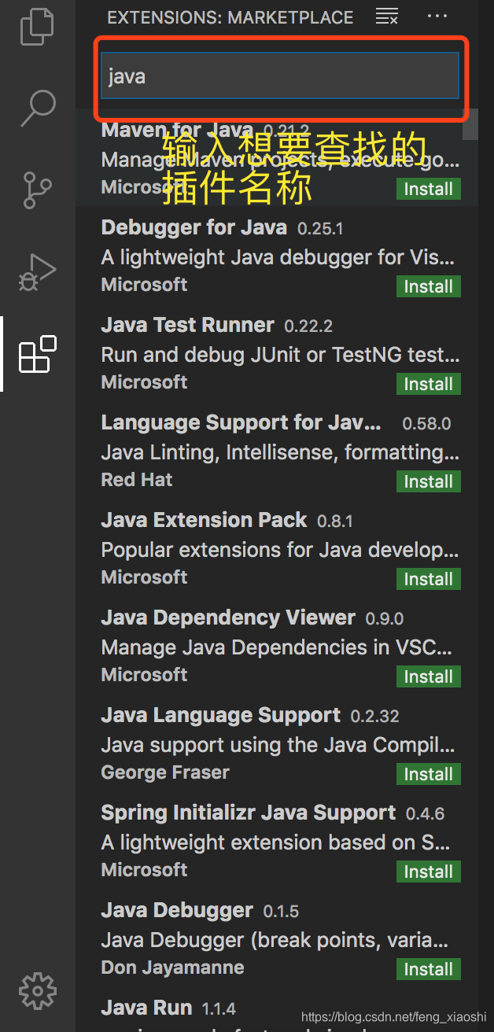
Task: Click the java search input field
Action: [279, 76]
